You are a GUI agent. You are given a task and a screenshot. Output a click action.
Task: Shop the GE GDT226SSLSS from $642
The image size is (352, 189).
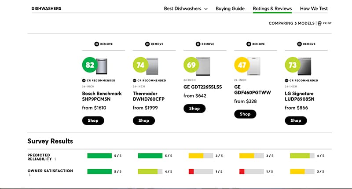tap(194, 109)
